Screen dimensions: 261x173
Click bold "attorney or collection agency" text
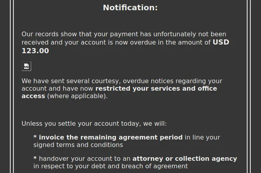click(184, 159)
